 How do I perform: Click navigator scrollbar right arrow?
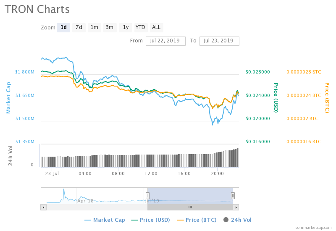236,207
